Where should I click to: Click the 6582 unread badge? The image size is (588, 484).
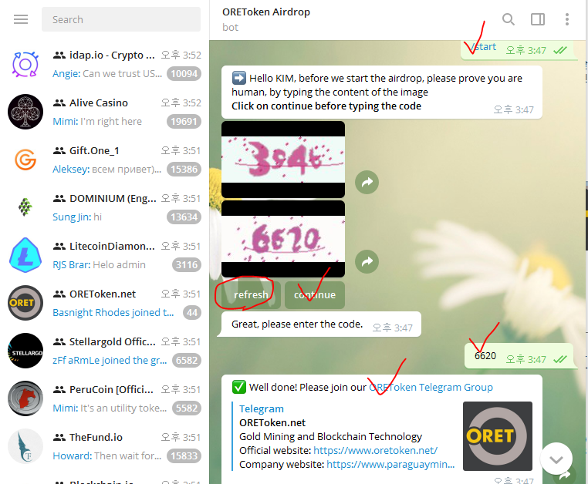pos(187,361)
